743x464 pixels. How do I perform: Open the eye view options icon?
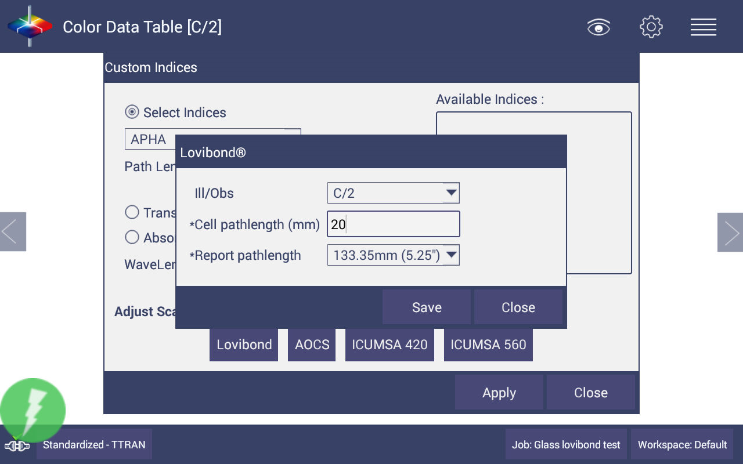point(598,27)
